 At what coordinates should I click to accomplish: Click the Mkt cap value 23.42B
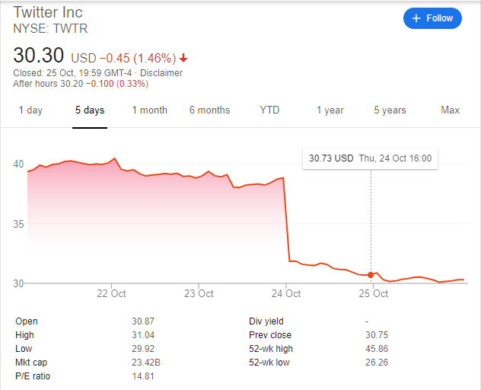coord(145,363)
